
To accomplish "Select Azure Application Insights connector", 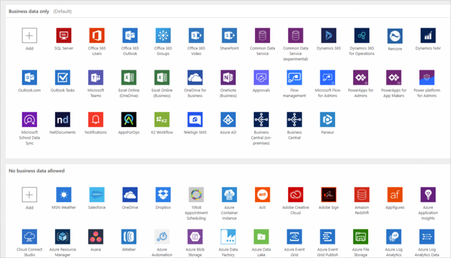I will click(428, 195).
